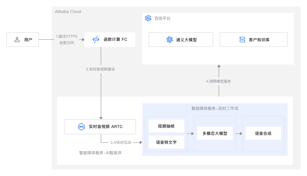The width and height of the screenshot is (307, 176).
Task: Click the 2.实时音视频通话 label
Action: (100, 69)
